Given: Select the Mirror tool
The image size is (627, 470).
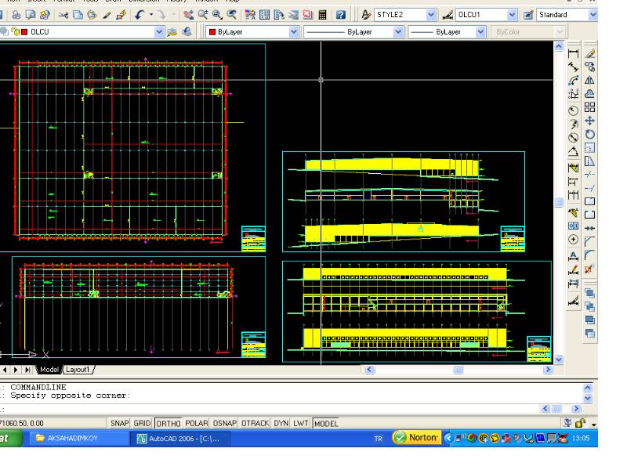Looking at the screenshot, I should point(590,81).
